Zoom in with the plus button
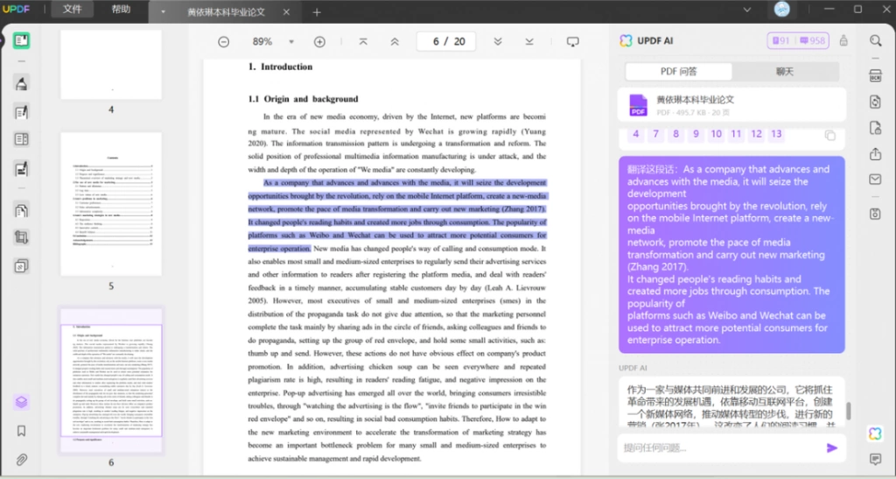 tap(319, 42)
